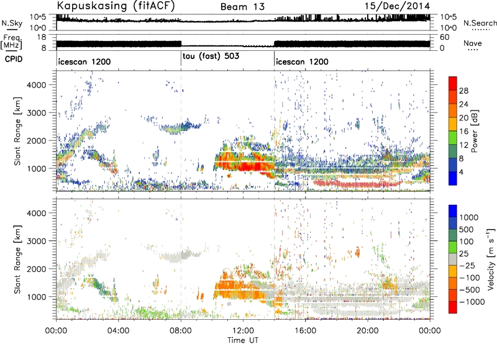
Task: Click the '16:00' time tick label
Action: [x=305, y=331]
